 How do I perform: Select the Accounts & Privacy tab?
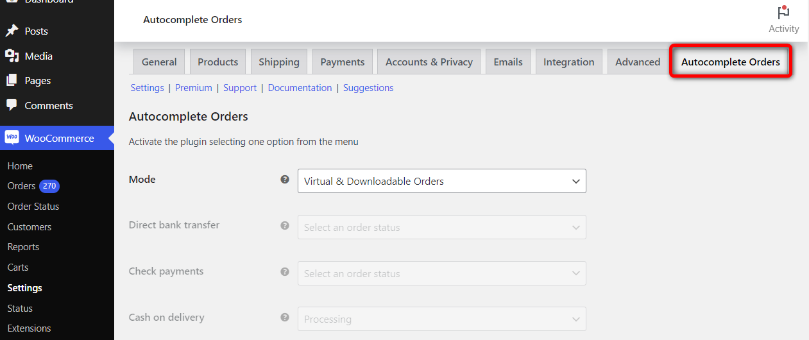[x=429, y=62]
